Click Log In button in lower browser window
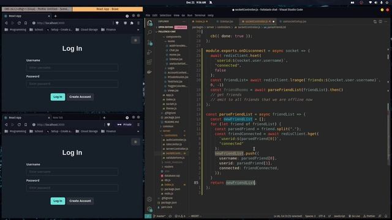Viewport: 392px width, 220px height. pos(58,201)
